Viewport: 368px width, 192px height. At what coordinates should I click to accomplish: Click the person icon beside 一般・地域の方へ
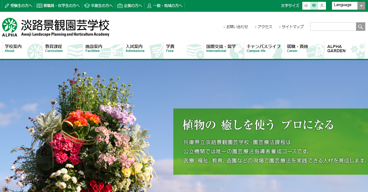149,6
